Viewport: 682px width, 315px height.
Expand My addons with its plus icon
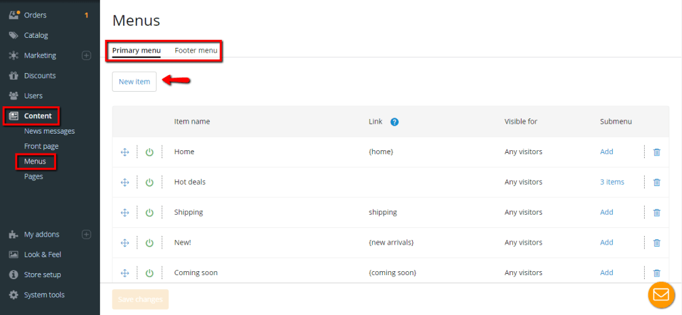click(x=87, y=235)
